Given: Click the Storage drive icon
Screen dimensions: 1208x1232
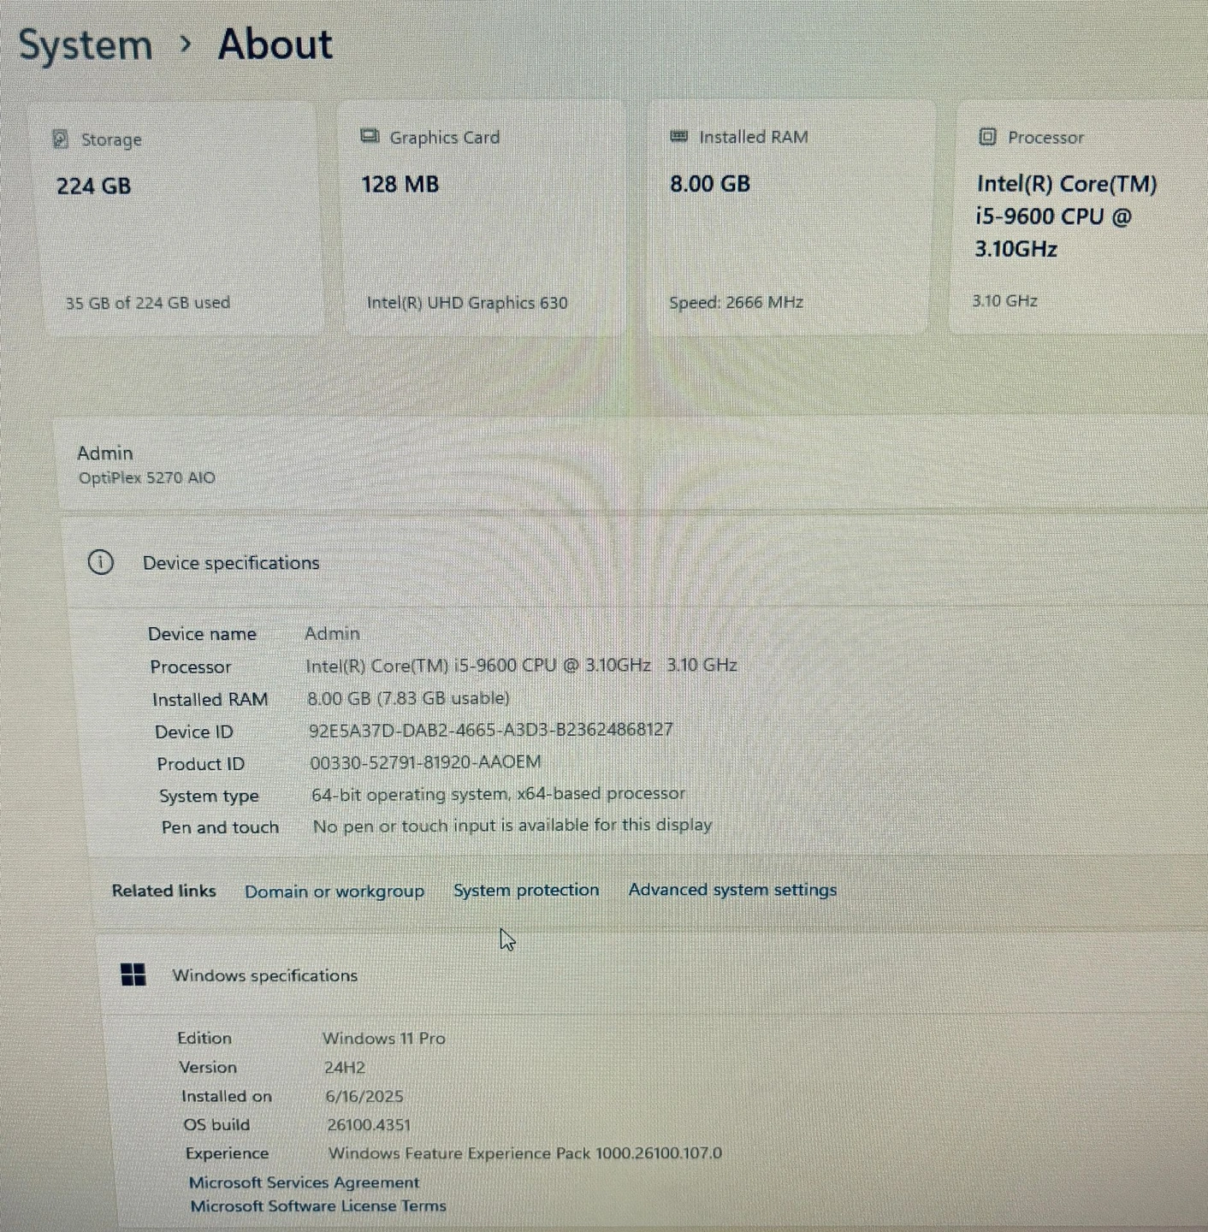Looking at the screenshot, I should 60,139.
